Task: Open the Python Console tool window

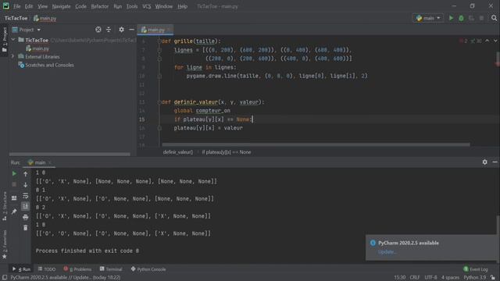Action: tap(148, 269)
